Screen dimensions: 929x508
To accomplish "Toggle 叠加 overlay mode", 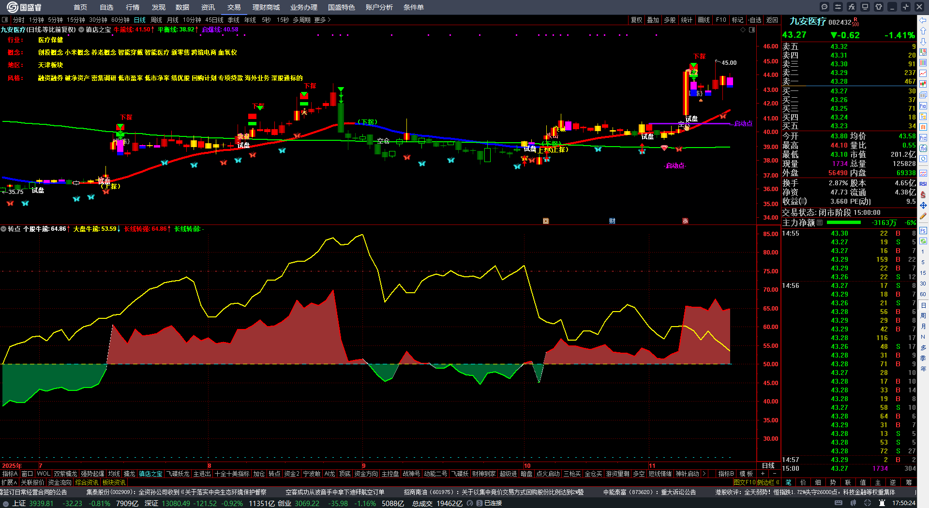I will coord(653,20).
